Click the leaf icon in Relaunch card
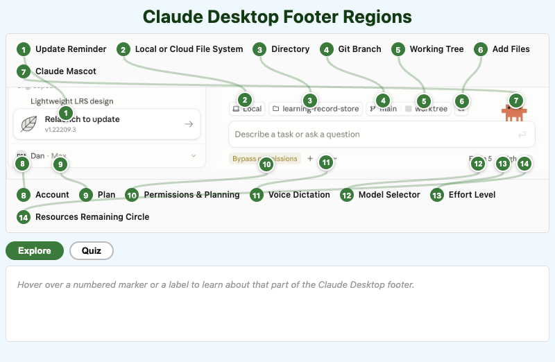 tap(28, 124)
